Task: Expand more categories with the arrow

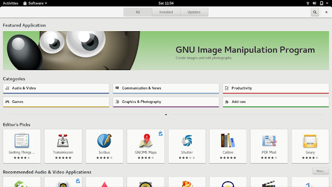Action: pos(166,115)
